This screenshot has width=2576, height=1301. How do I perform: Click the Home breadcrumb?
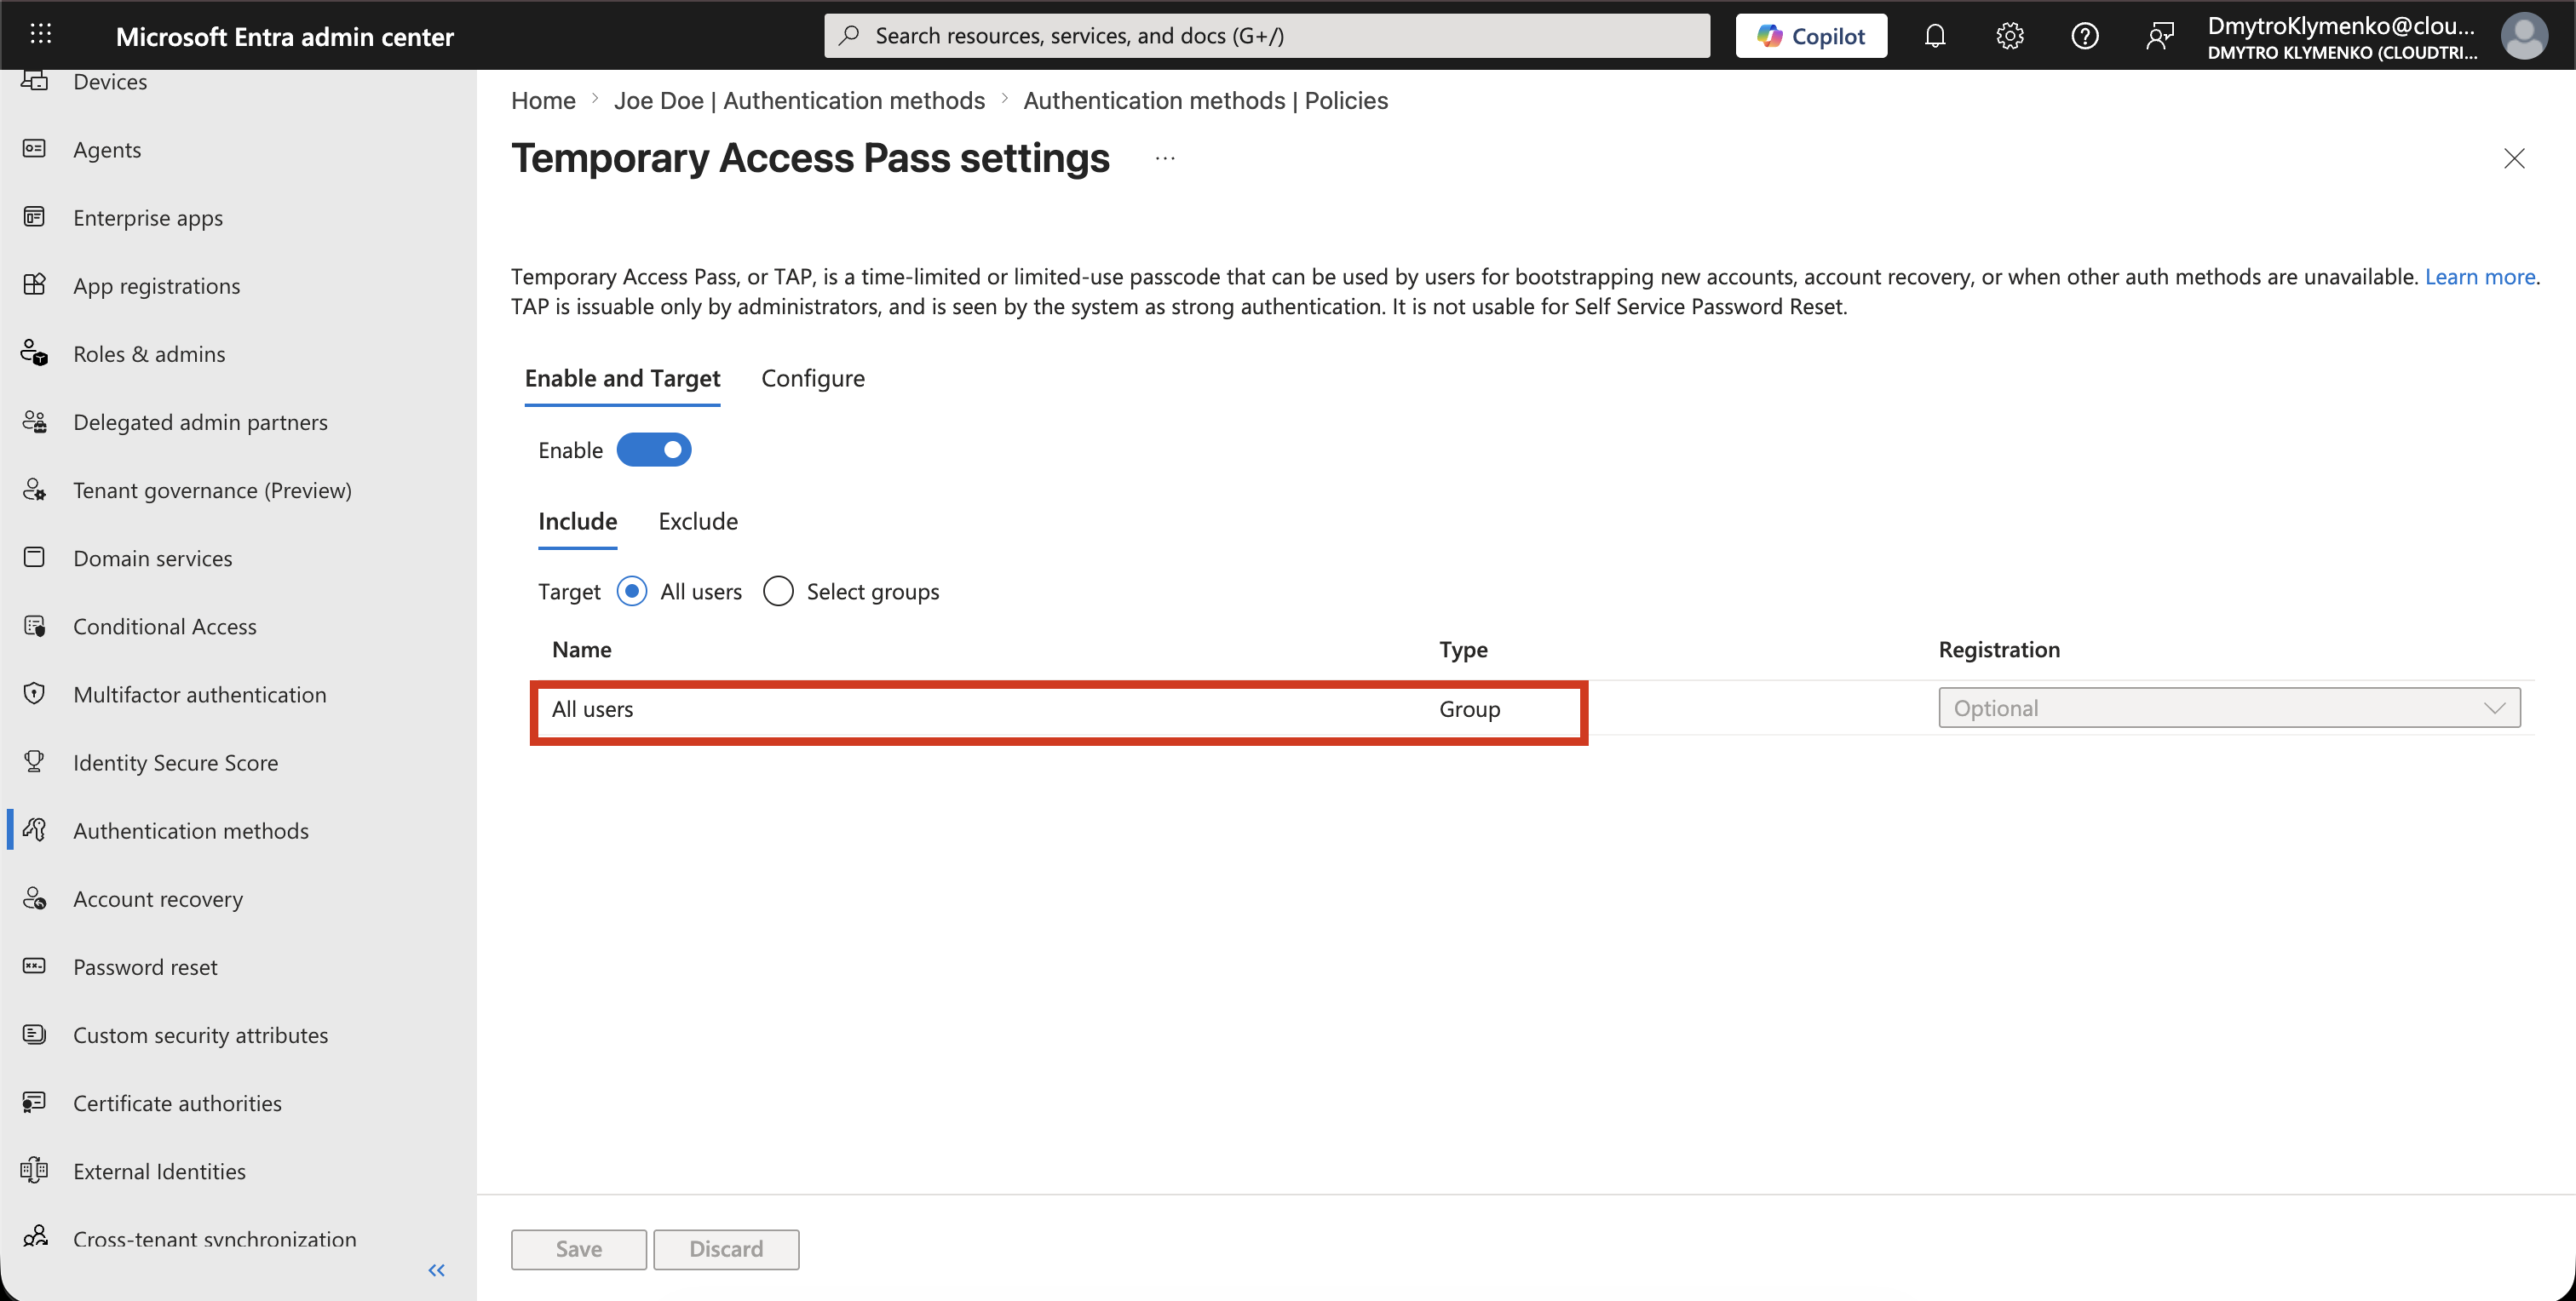(x=543, y=101)
